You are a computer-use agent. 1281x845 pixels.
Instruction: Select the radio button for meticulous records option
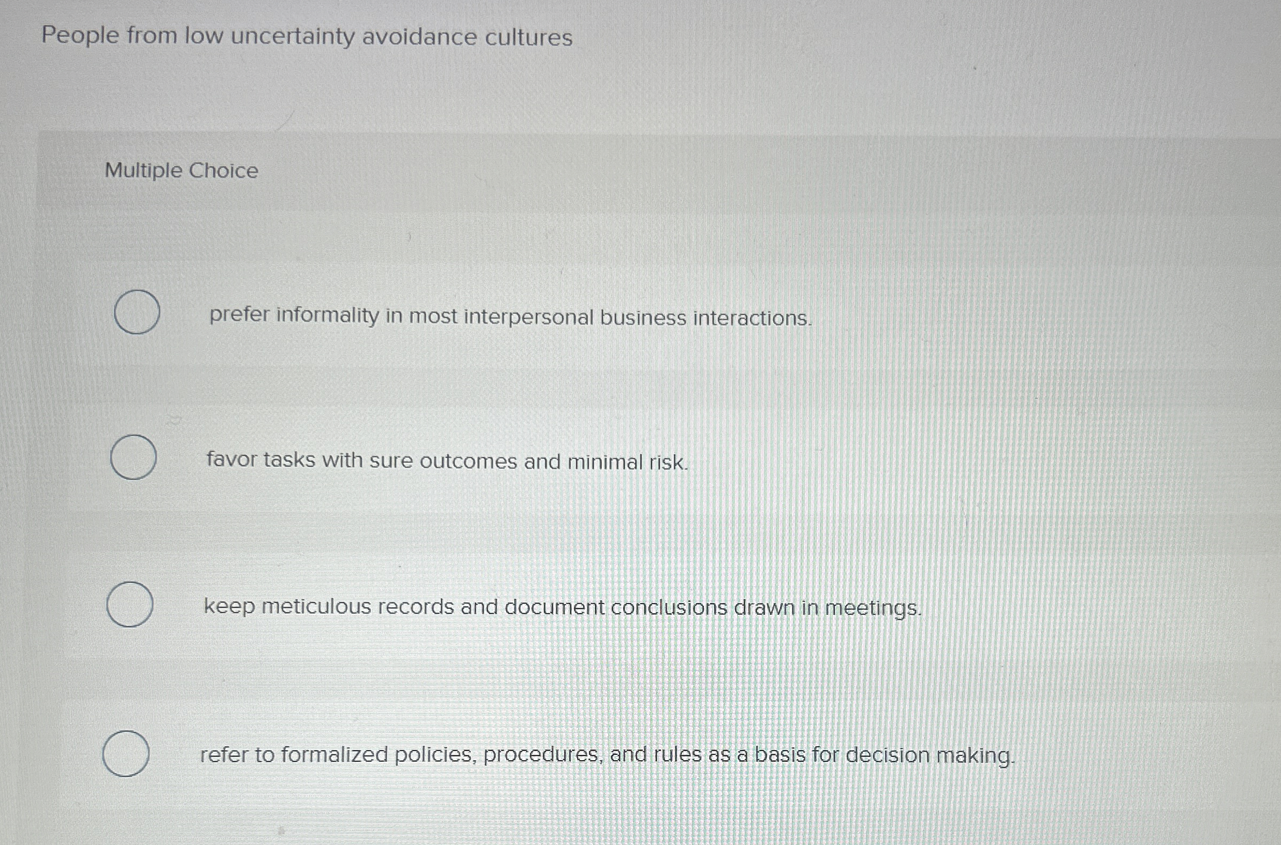click(129, 606)
